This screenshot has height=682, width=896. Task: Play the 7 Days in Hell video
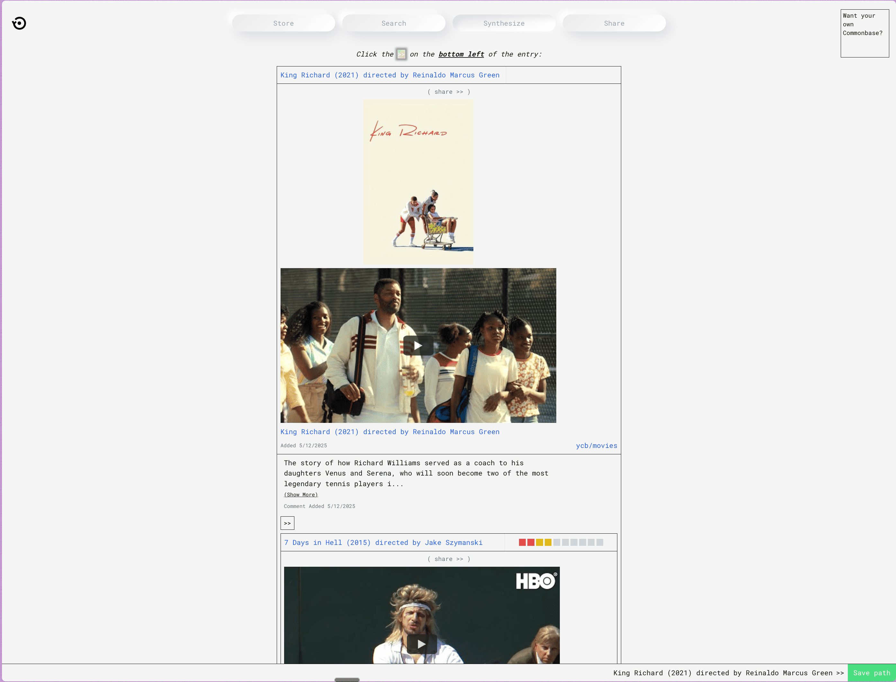(421, 644)
